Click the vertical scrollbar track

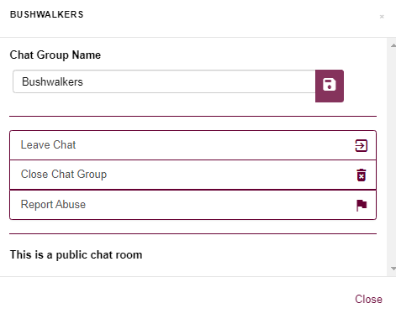pyautogui.click(x=392, y=157)
